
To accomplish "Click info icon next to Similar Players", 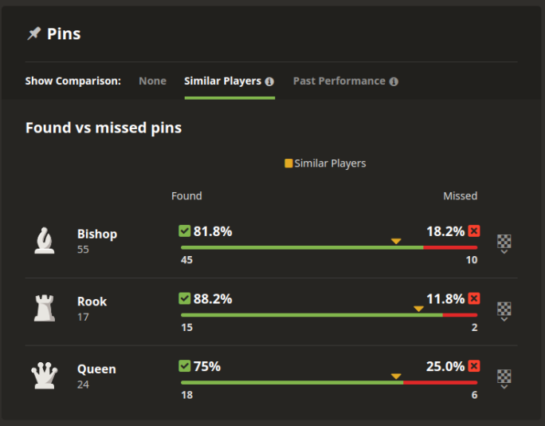I will [269, 81].
